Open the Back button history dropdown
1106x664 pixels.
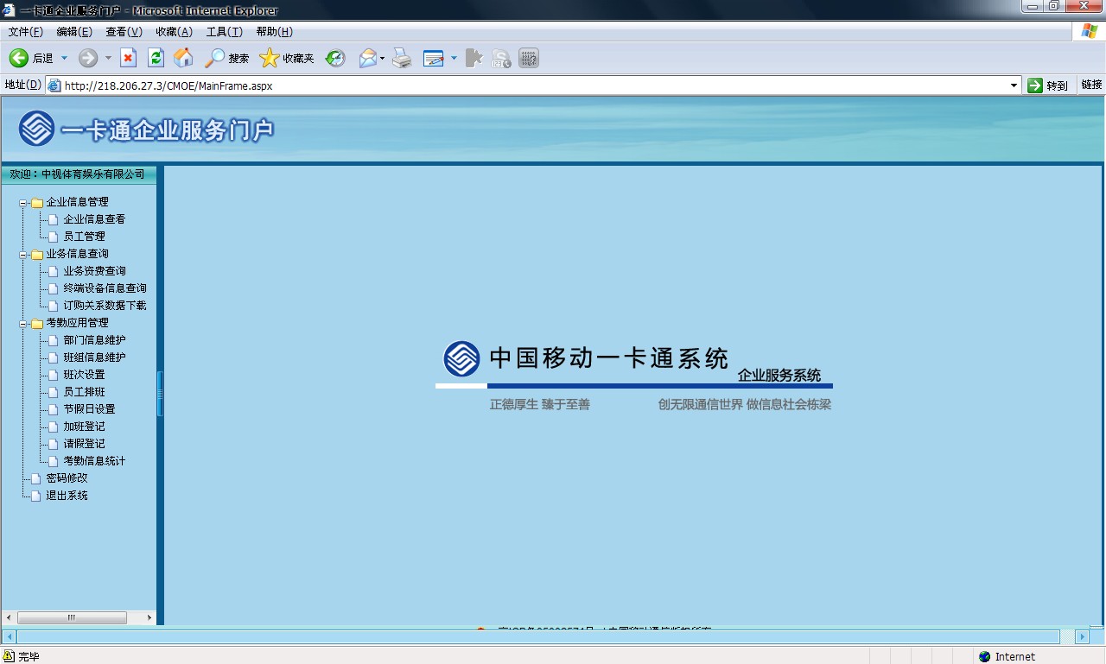(64, 58)
